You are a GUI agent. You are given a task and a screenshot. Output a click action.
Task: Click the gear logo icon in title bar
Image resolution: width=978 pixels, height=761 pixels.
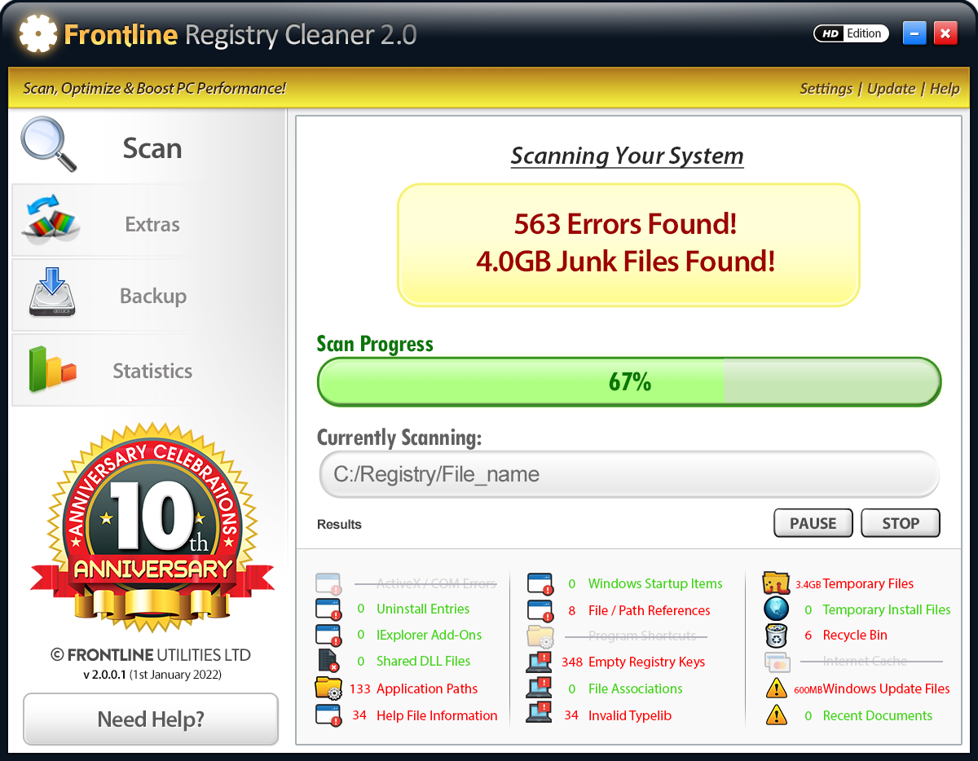38,34
